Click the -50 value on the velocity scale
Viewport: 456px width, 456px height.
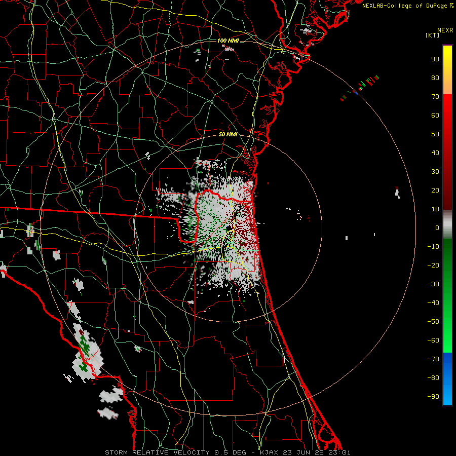433,322
